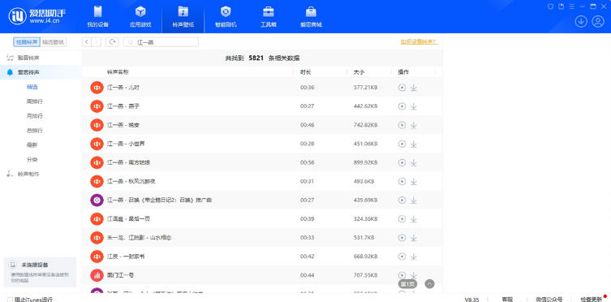Go forward with the right arrow button
611x302 pixels.
pos(97,41)
